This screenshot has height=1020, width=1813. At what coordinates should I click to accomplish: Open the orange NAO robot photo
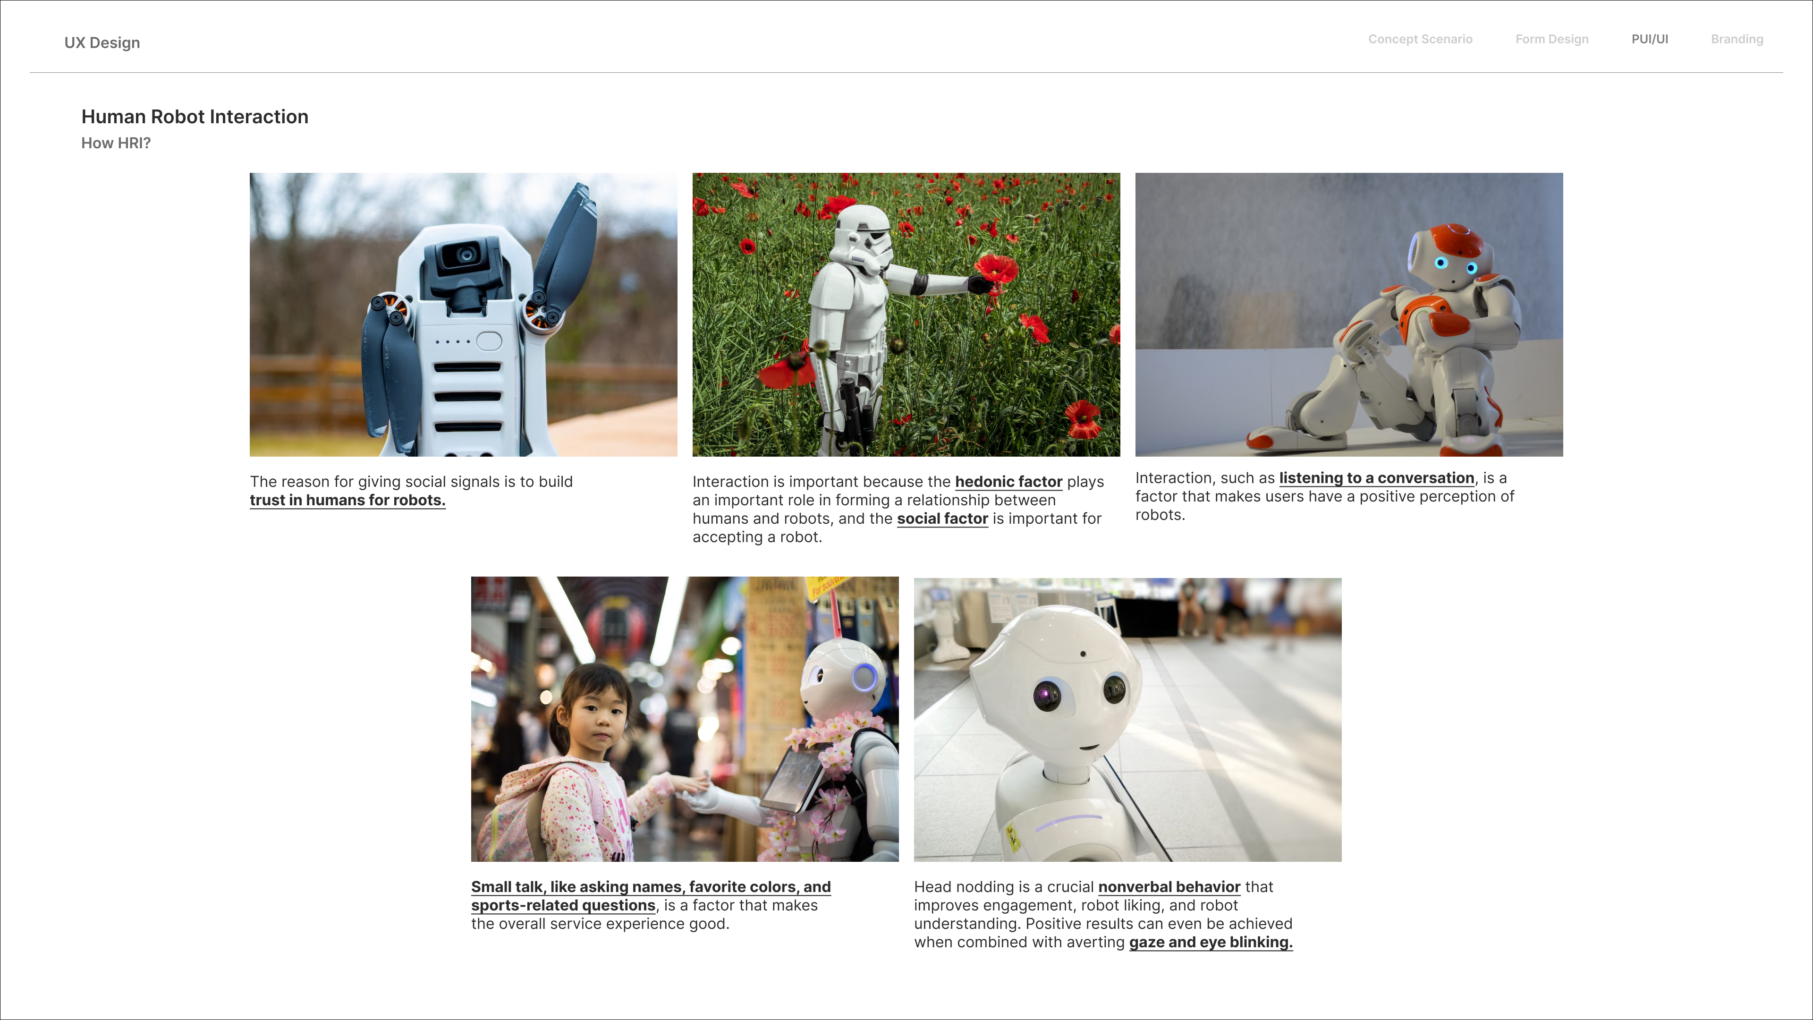1348,314
